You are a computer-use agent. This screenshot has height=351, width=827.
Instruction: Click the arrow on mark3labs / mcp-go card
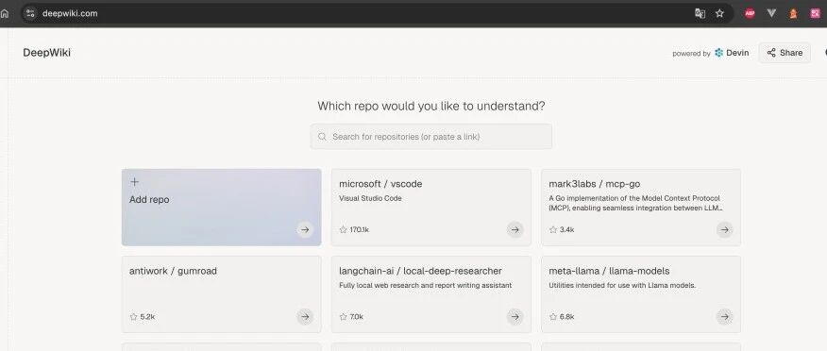pos(725,229)
